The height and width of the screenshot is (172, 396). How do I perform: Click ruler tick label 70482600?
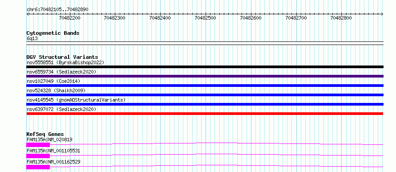coord(251,18)
